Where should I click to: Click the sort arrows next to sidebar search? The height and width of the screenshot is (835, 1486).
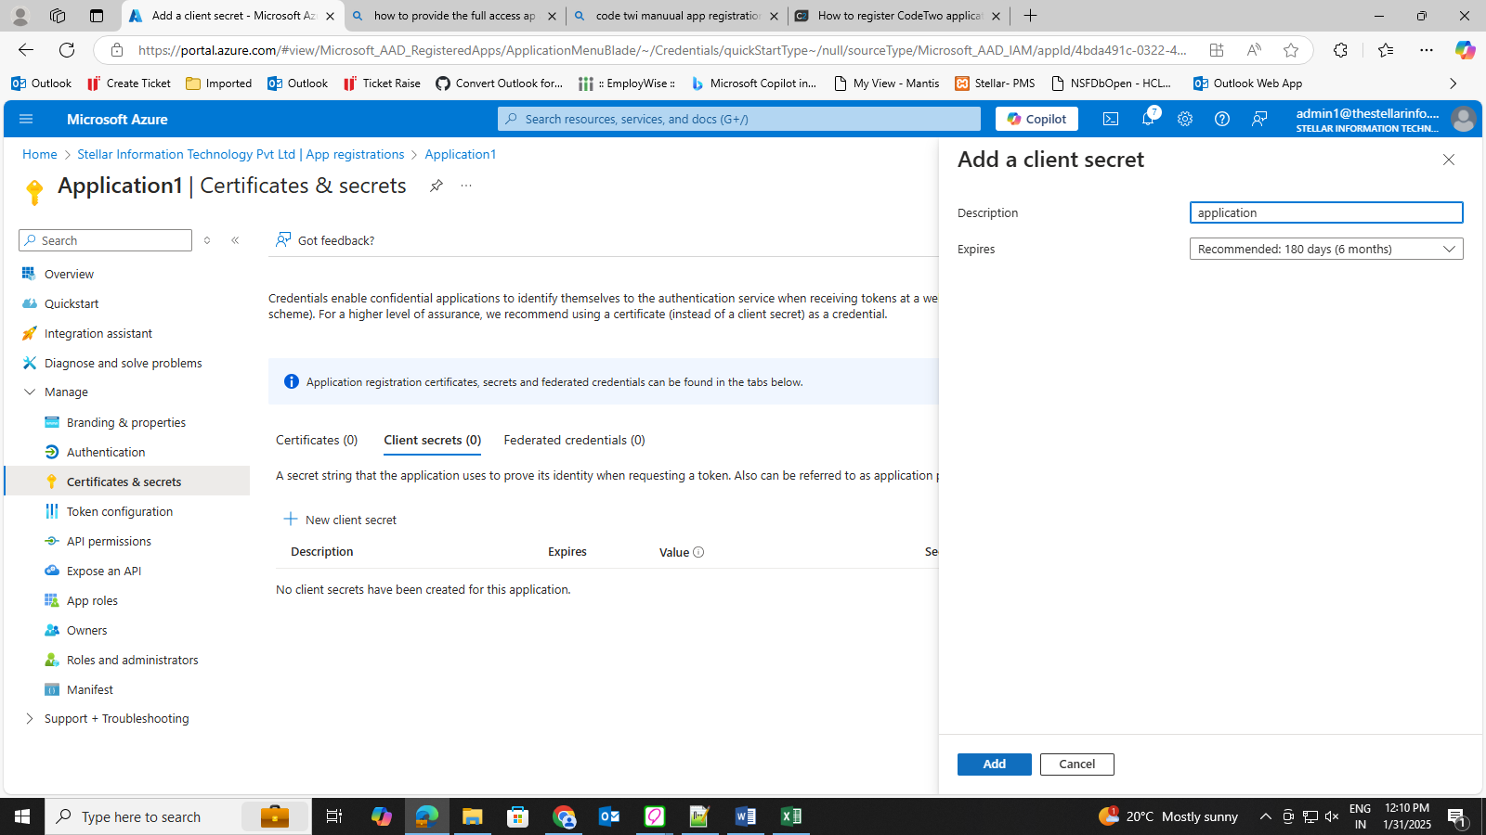pos(207,240)
